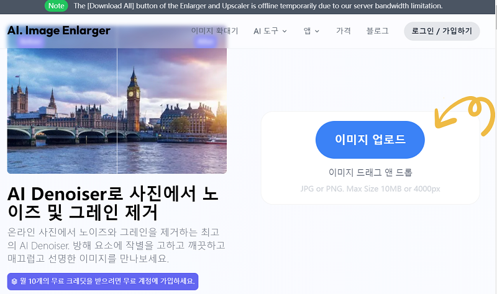Open the 블로그 page
This screenshot has height=294, width=497.
coord(377,30)
